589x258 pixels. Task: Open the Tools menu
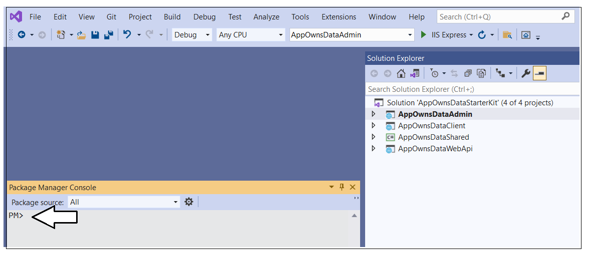pyautogui.click(x=300, y=17)
